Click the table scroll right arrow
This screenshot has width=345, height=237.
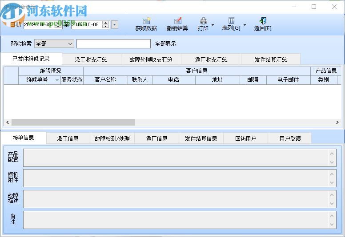(x=337, y=122)
